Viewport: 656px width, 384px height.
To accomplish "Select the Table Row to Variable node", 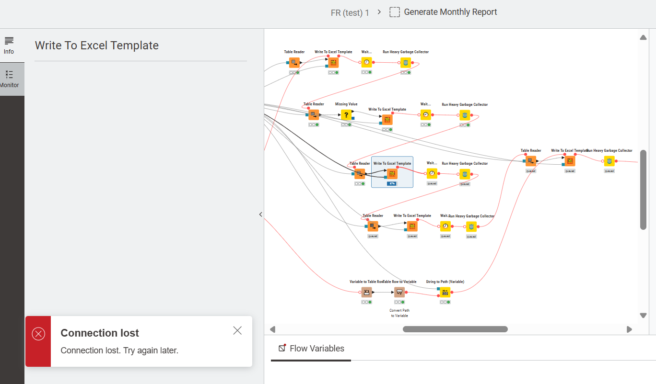I will pos(399,292).
